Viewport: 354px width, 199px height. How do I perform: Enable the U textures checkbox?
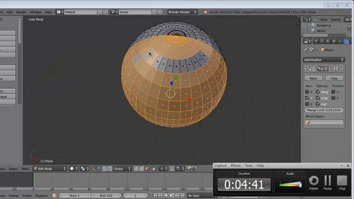[333, 92]
